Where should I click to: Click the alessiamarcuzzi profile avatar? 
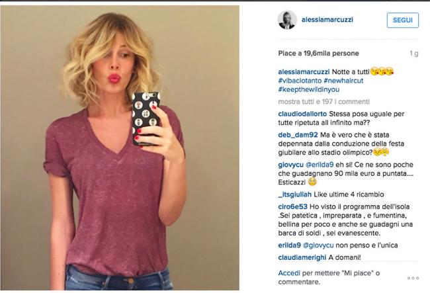tap(287, 20)
